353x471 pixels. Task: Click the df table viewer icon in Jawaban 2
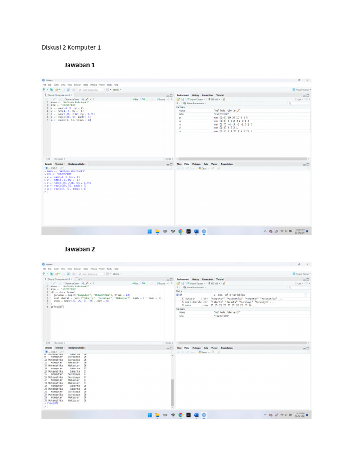tap(306, 295)
